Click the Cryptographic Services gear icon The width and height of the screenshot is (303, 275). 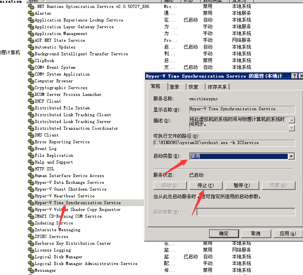[31, 88]
